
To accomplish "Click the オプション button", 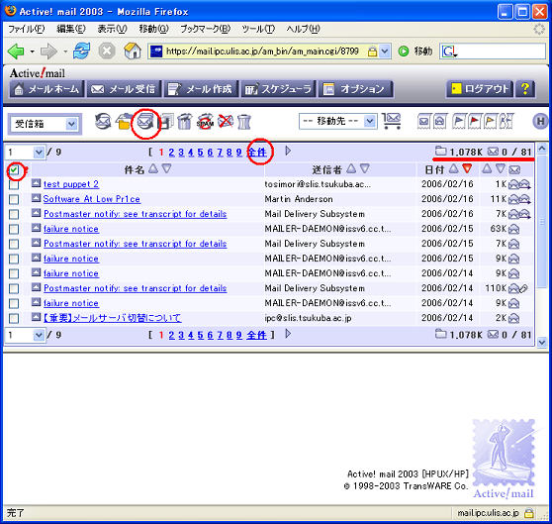I will tap(355, 89).
